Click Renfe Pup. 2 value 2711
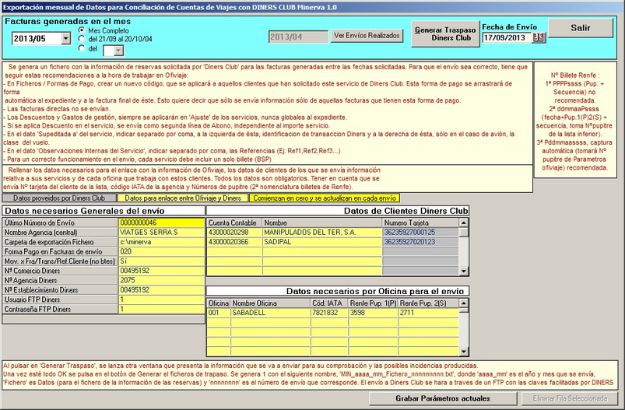This screenshot has width=625, height=410. [x=429, y=313]
